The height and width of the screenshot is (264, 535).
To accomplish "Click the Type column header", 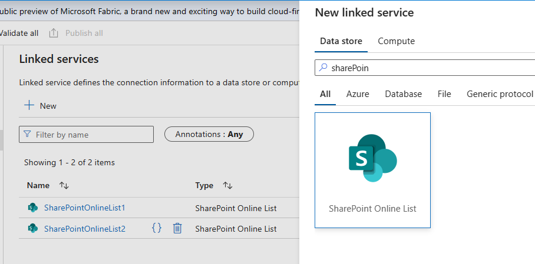I will (204, 185).
